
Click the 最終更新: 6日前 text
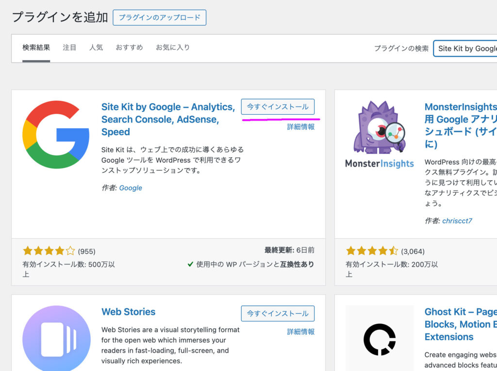click(x=289, y=250)
